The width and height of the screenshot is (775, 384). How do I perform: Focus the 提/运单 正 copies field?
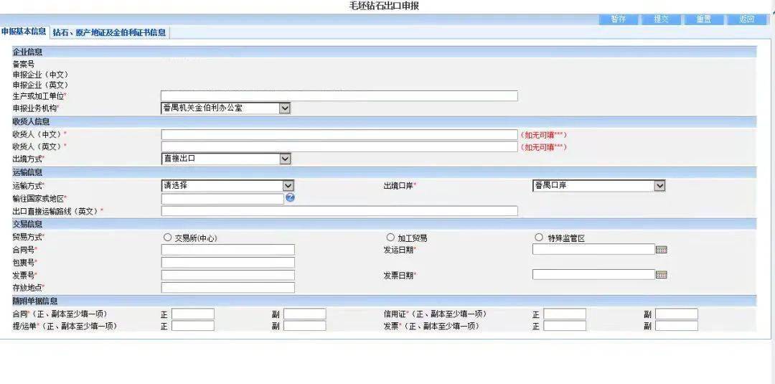click(x=193, y=326)
